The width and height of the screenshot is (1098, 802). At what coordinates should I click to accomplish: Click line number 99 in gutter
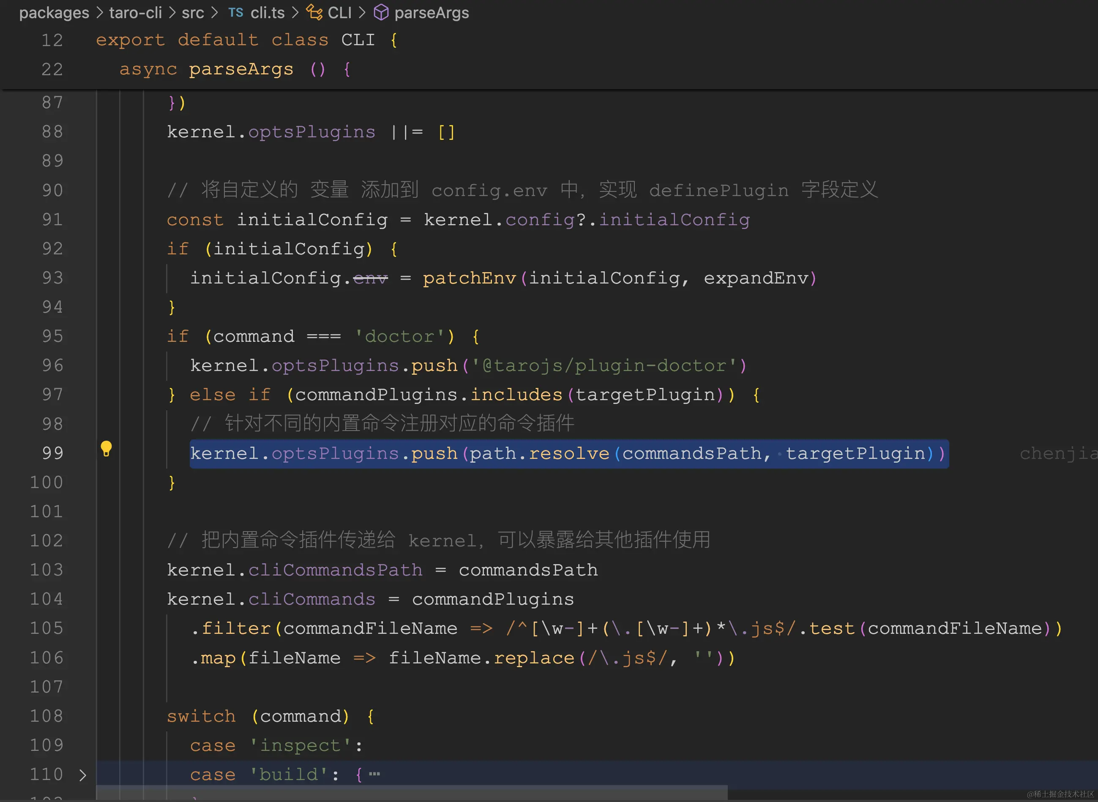[x=52, y=453]
